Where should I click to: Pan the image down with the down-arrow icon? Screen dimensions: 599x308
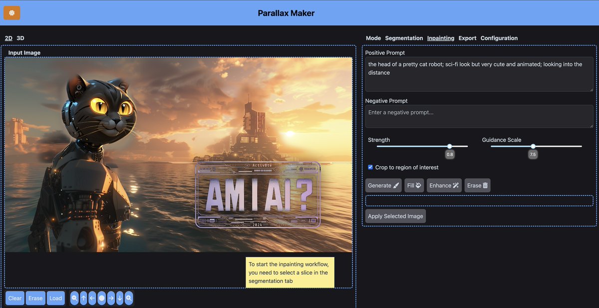(120, 298)
